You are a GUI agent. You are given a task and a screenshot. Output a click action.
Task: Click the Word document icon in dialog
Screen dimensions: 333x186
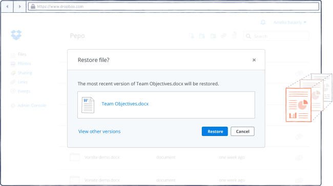pos(88,105)
